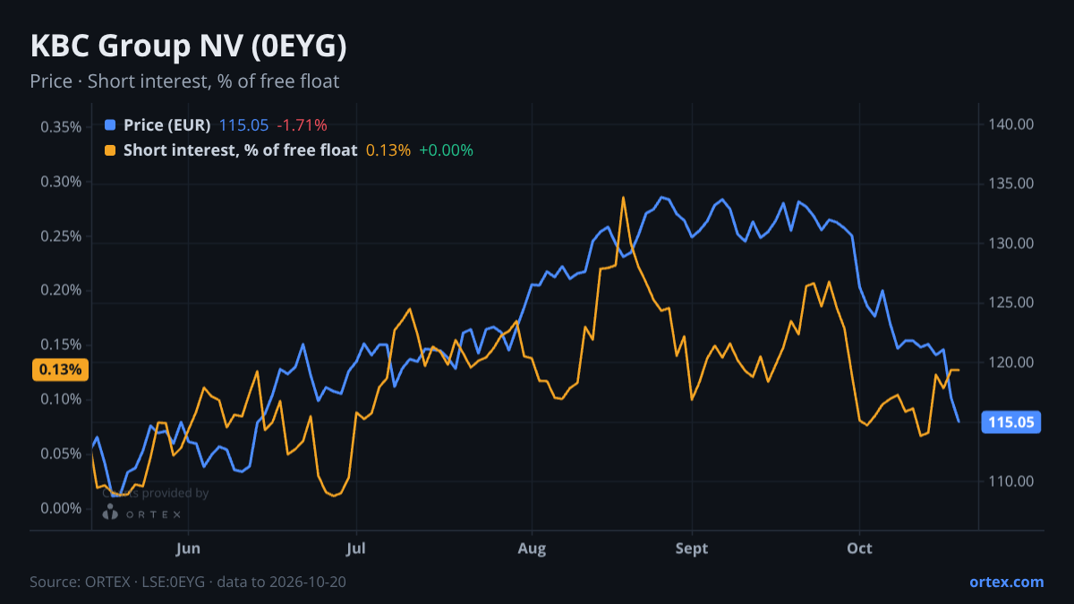Screen dimensions: 1074x604
Task: Click the chart title KBC Group NV (0EYG)
Action: click(x=189, y=47)
